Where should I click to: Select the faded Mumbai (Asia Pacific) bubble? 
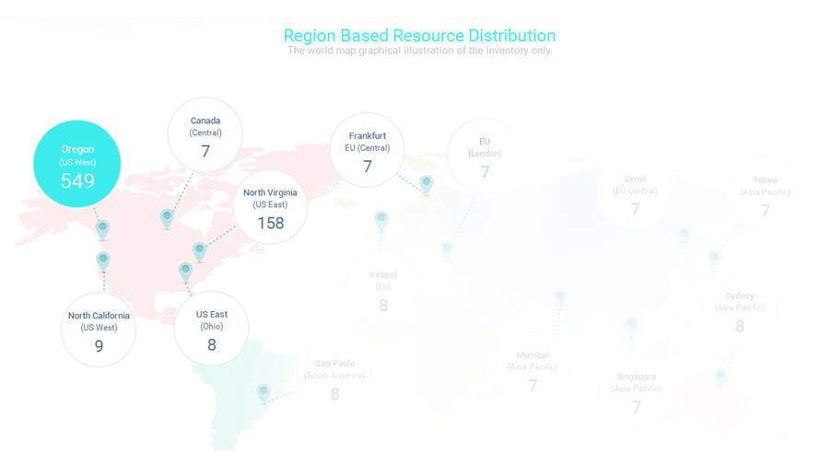click(x=533, y=369)
